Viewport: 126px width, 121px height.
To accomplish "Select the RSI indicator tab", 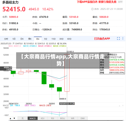I will (x=53, y=118).
